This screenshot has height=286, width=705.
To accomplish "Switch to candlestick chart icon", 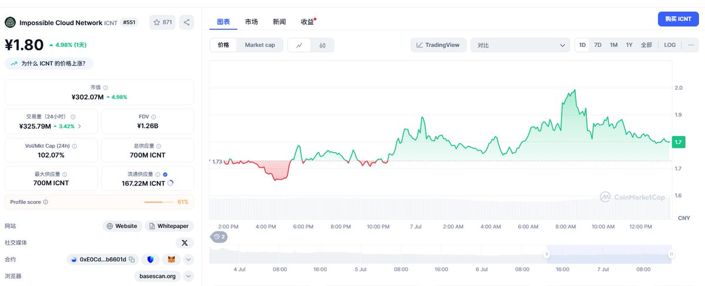I will pos(323,45).
